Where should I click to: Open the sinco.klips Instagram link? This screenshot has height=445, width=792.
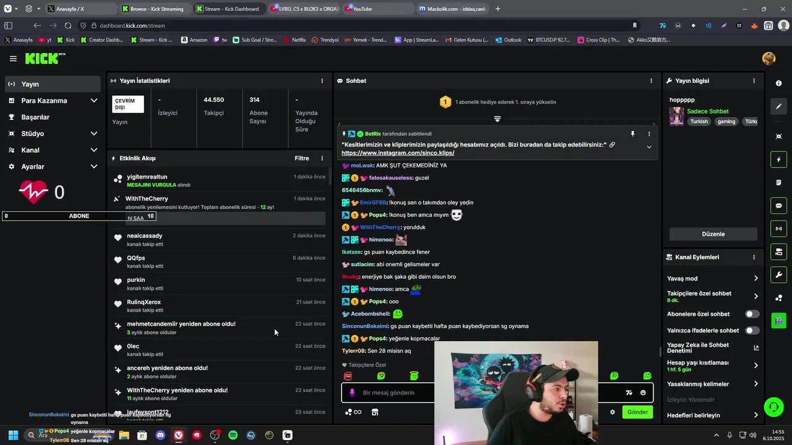click(397, 153)
